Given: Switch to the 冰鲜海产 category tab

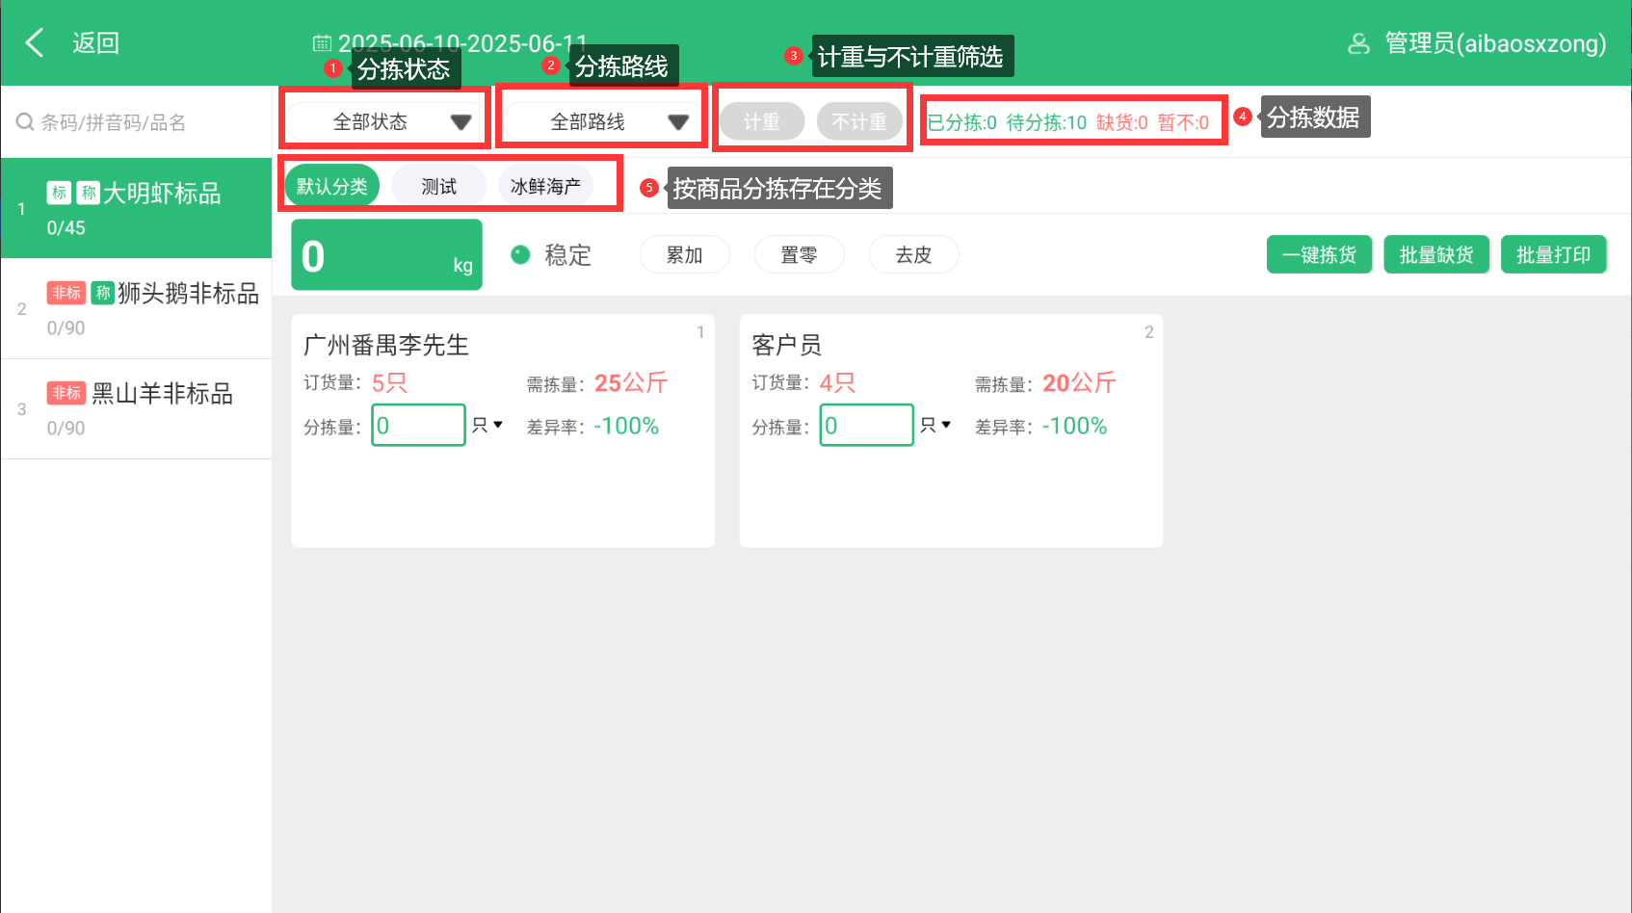Looking at the screenshot, I should pyautogui.click(x=545, y=186).
